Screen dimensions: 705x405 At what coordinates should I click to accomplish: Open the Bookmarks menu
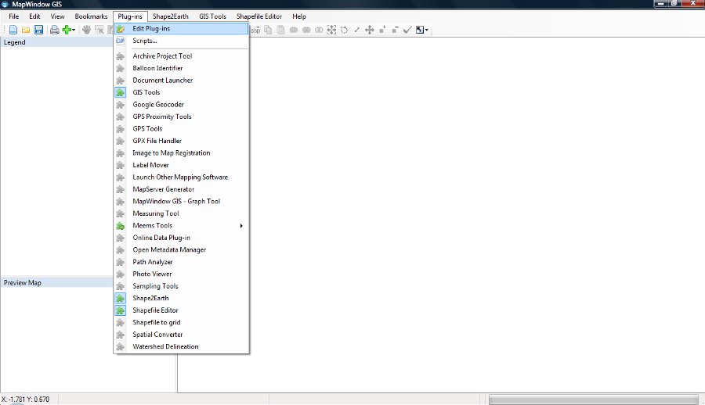click(92, 16)
